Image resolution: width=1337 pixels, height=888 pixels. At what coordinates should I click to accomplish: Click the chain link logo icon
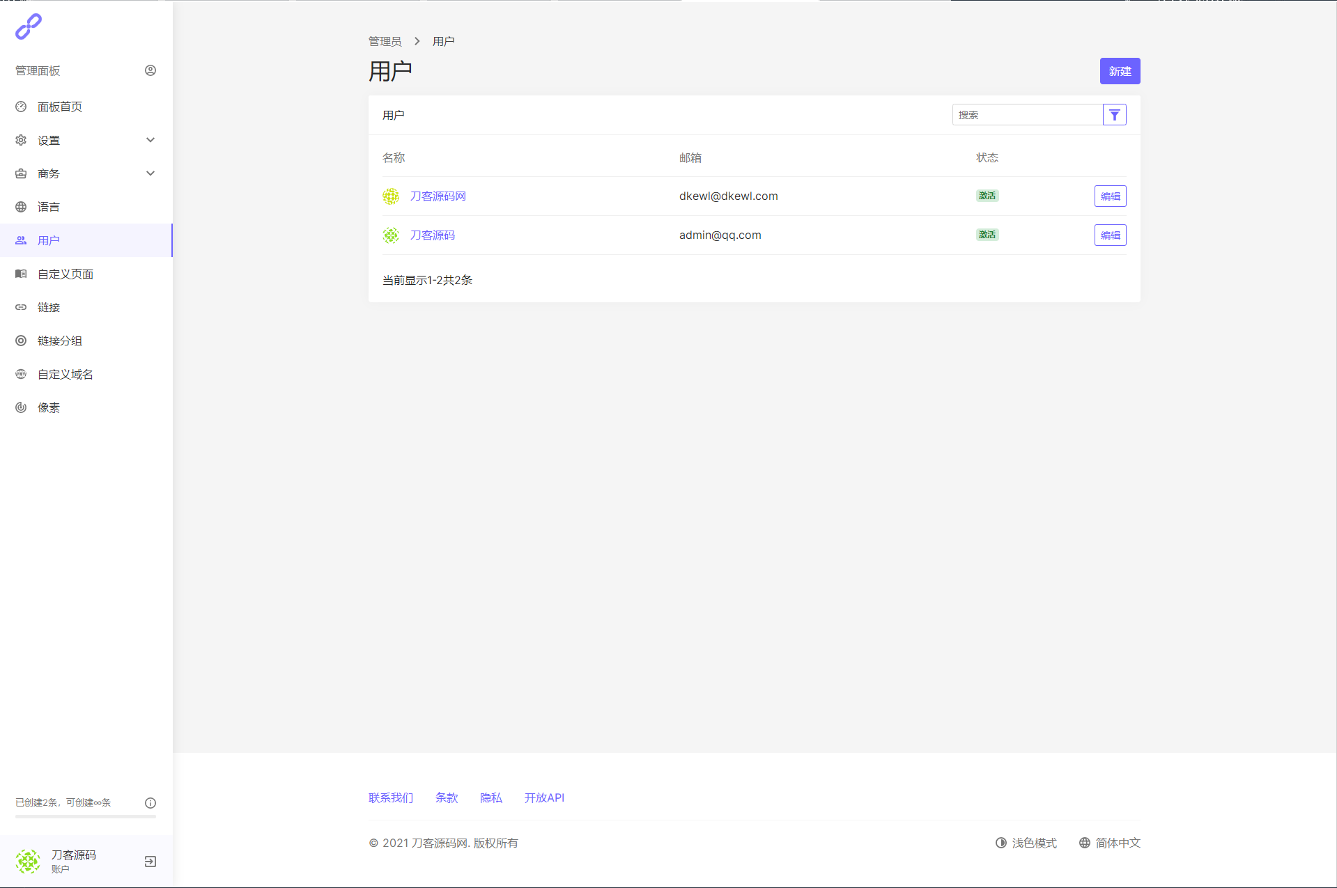(x=29, y=26)
